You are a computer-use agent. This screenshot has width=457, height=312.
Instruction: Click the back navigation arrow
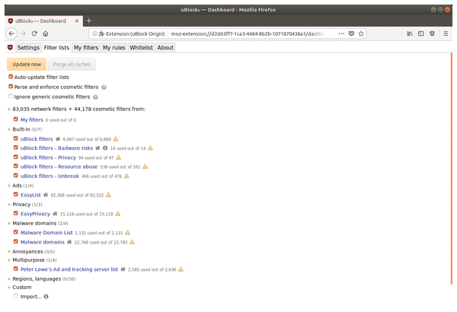click(x=11, y=33)
